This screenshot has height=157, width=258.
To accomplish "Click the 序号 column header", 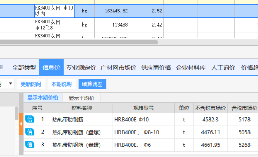I will pos(37,108).
